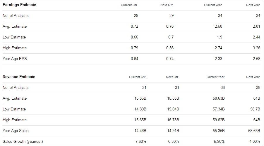Click the Earnings Estimate heading
Viewport: 264px width, 146px height.
19,5
